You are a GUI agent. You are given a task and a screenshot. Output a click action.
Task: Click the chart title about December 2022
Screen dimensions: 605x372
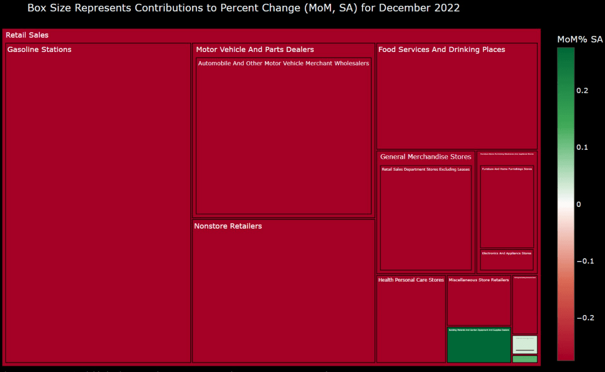pyautogui.click(x=244, y=8)
